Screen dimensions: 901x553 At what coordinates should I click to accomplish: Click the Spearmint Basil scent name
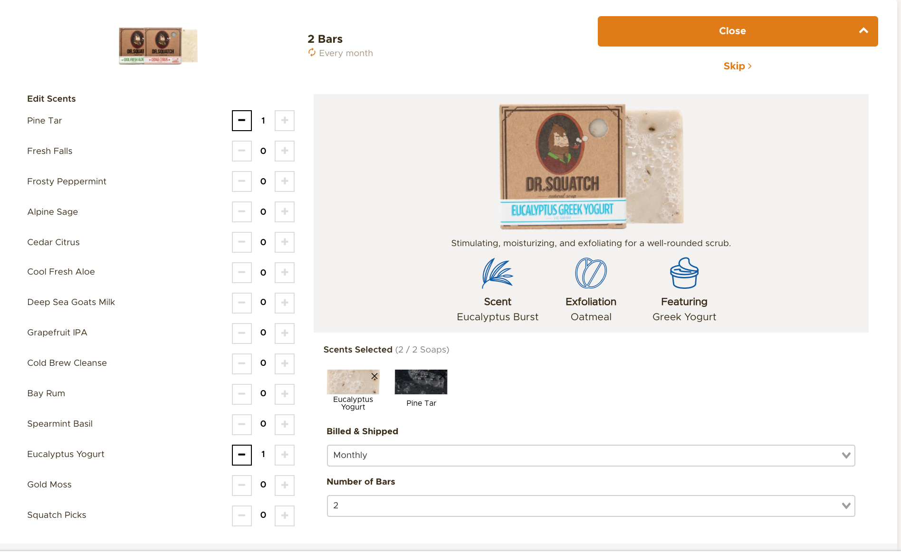(60, 424)
